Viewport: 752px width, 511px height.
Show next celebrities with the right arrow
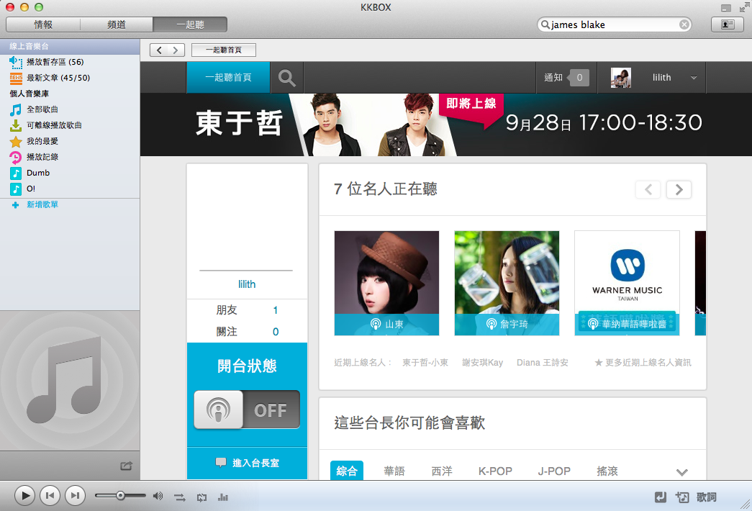[x=679, y=189]
